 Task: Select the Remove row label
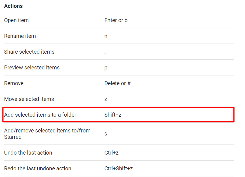click(14, 83)
